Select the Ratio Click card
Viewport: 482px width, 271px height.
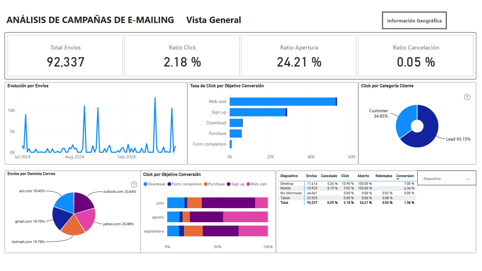(182, 56)
